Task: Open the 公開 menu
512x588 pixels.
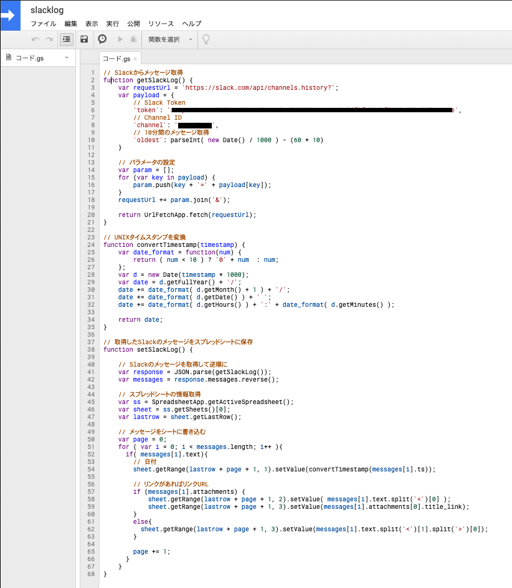Action: 133,24
